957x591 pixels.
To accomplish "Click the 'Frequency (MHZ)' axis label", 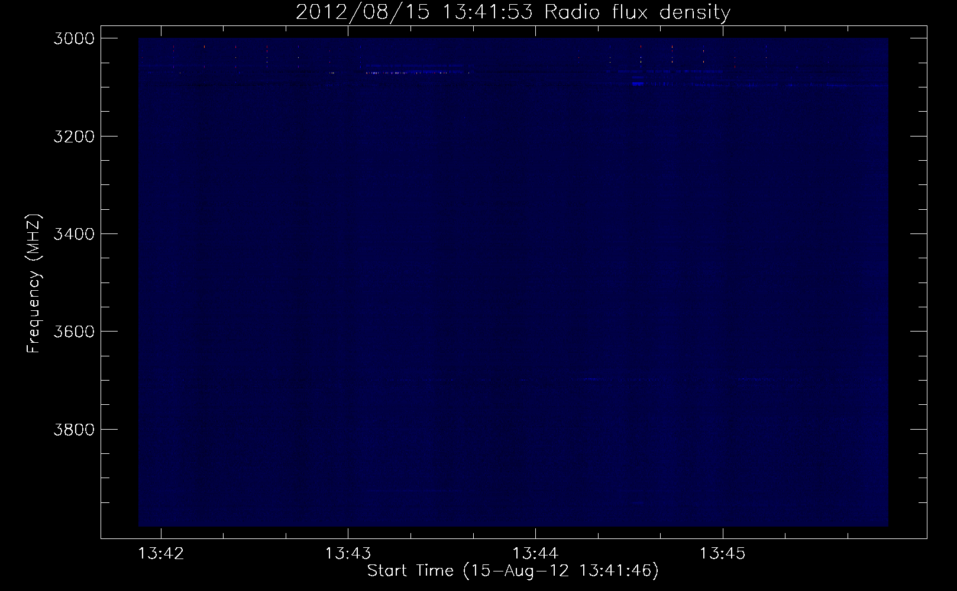I will tap(34, 283).
